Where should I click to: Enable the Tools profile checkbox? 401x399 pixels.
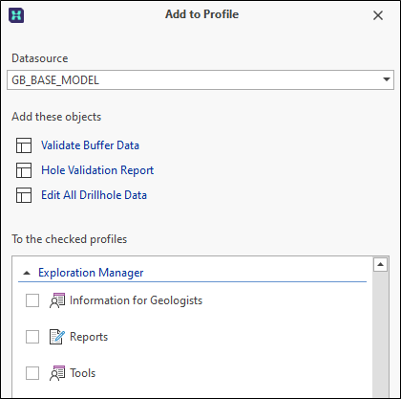(32, 373)
